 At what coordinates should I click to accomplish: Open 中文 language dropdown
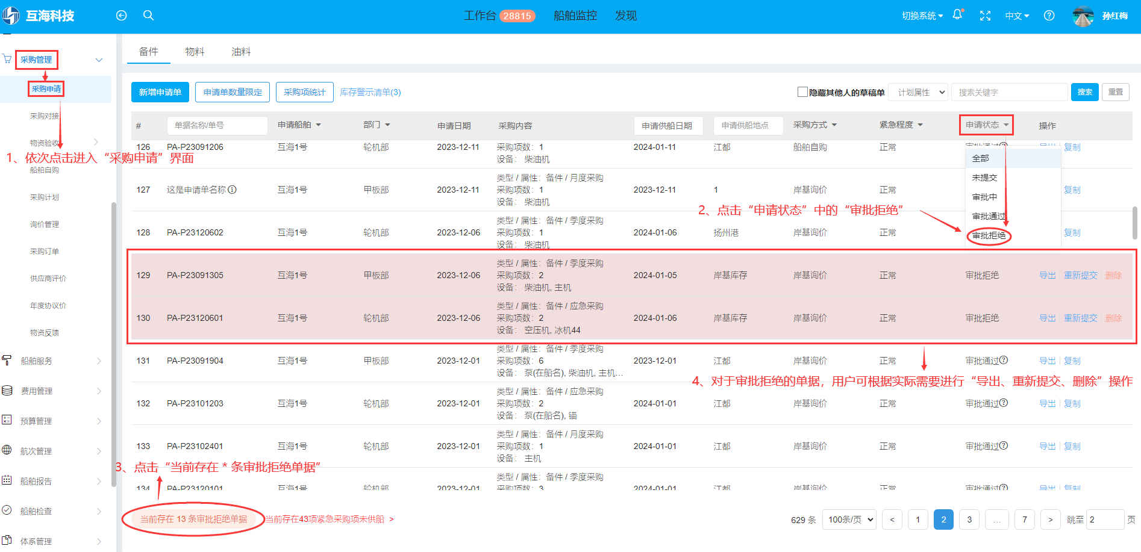(1017, 16)
